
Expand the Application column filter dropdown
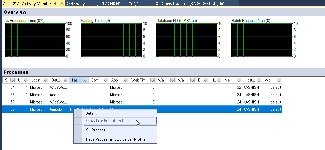click(x=126, y=80)
